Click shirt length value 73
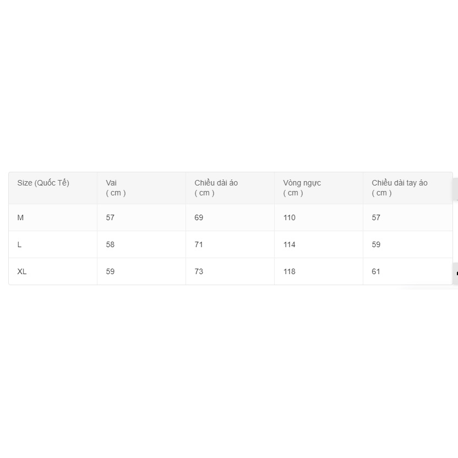The width and height of the screenshot is (458, 458). click(199, 271)
